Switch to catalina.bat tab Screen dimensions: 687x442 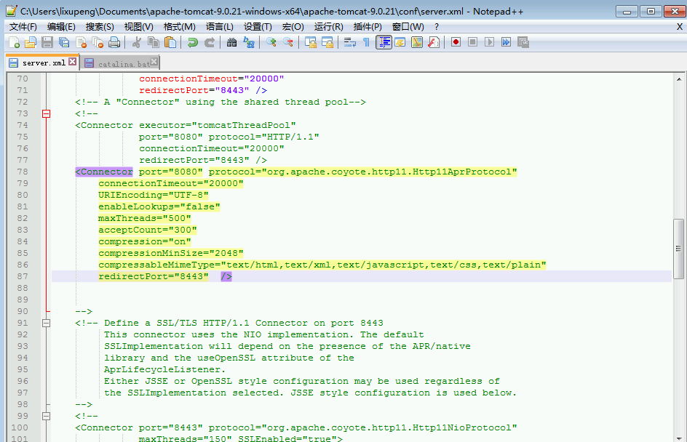[119, 64]
